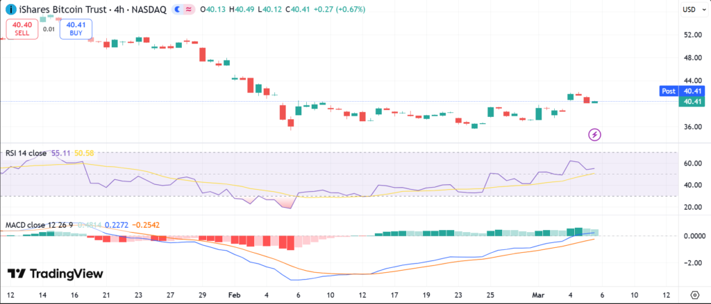Select the MACD close 12 26 9 legend
The width and height of the screenshot is (711, 304).
[40, 225]
